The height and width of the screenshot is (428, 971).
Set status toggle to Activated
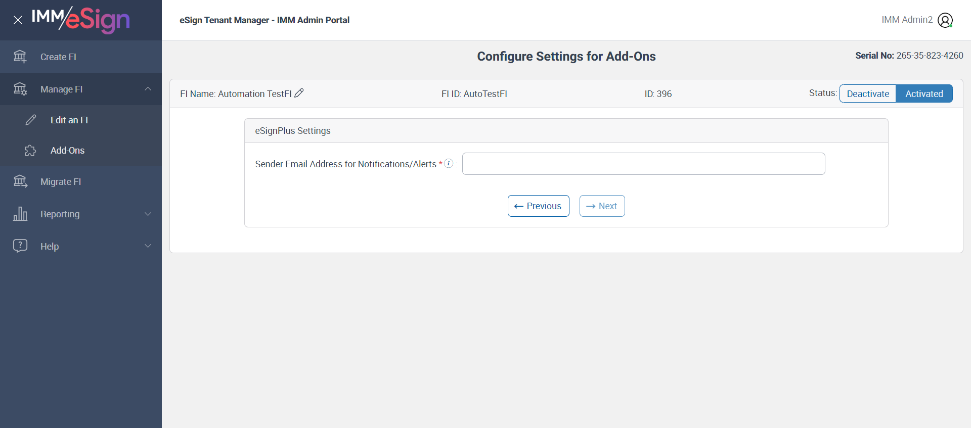(924, 93)
